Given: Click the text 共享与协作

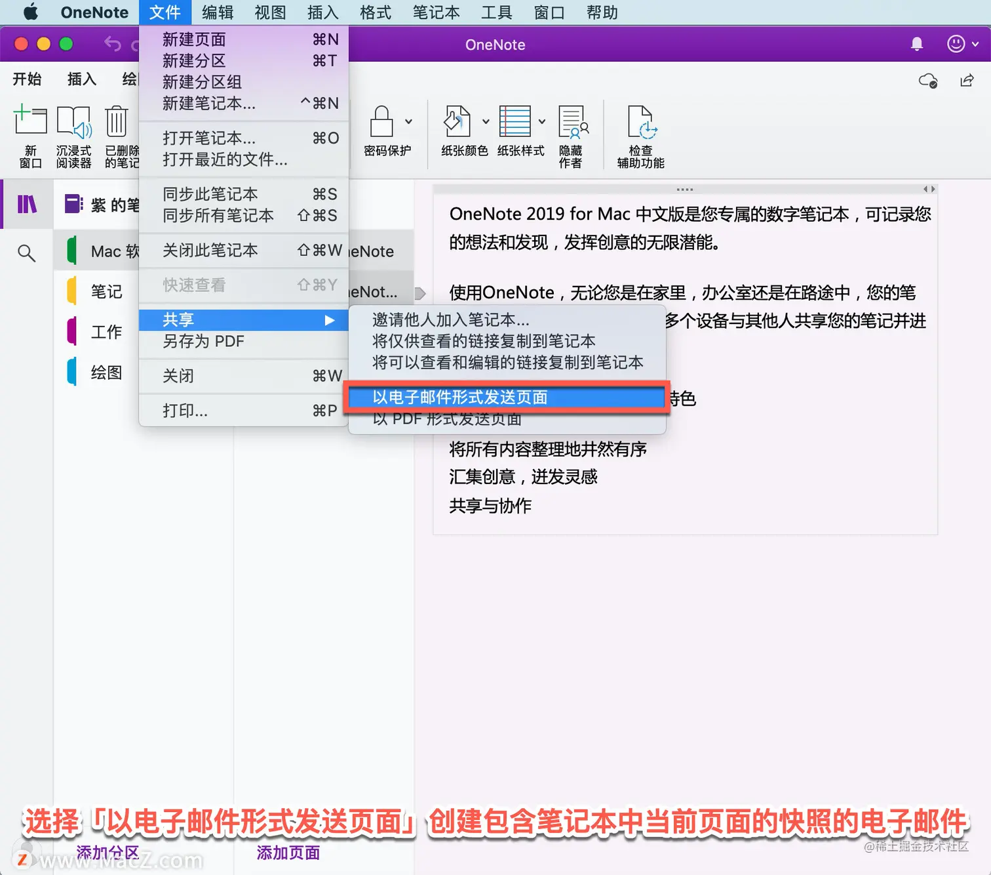Looking at the screenshot, I should click(490, 506).
